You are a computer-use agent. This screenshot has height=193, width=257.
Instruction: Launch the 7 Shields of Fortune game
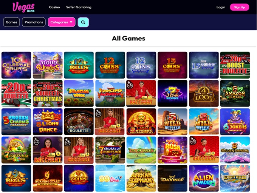coord(110,150)
